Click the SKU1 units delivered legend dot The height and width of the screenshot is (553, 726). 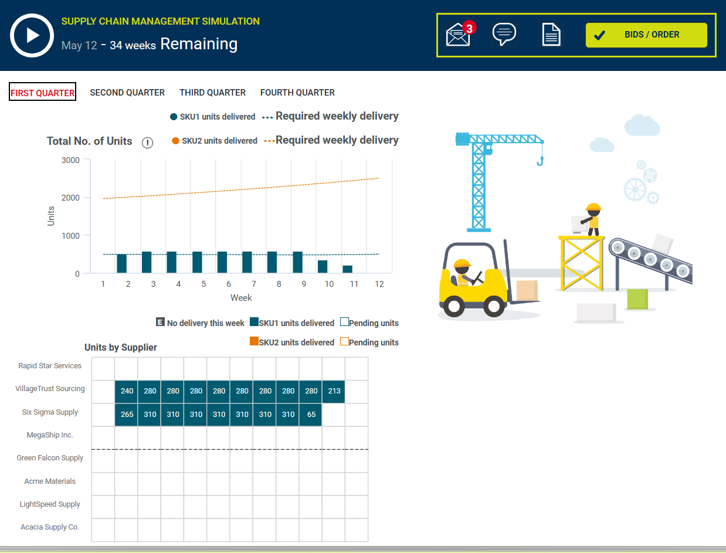tap(172, 116)
